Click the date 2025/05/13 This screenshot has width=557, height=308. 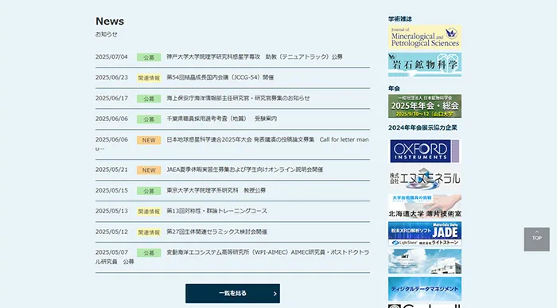(x=111, y=211)
